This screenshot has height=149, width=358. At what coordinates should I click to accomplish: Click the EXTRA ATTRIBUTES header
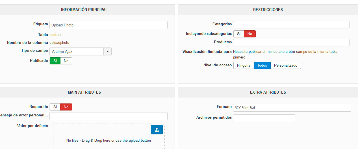tap(268, 92)
